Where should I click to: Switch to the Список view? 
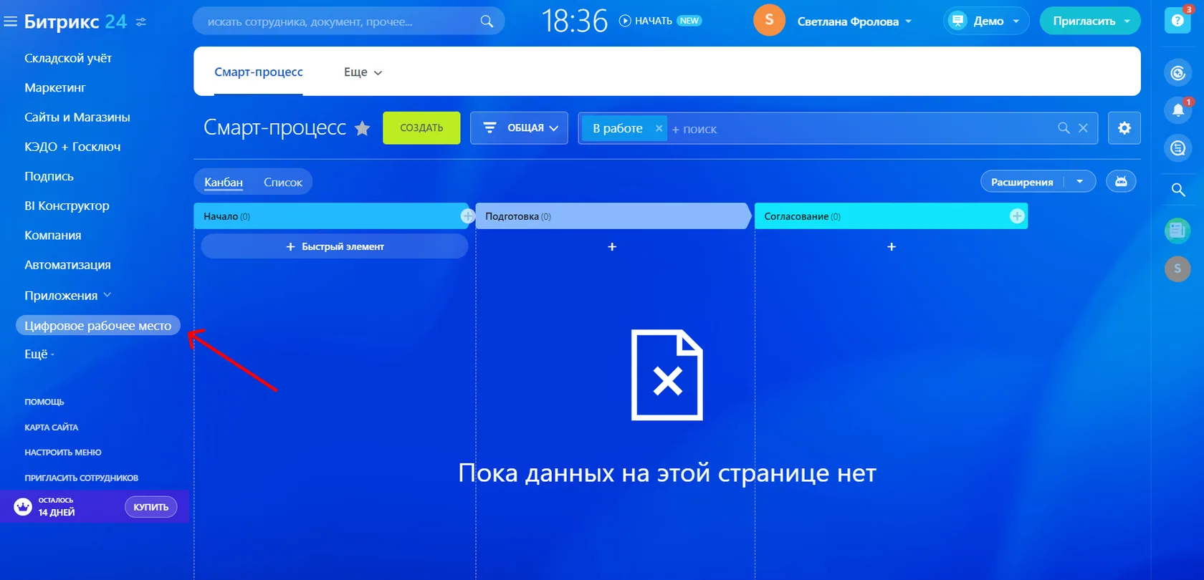(283, 182)
